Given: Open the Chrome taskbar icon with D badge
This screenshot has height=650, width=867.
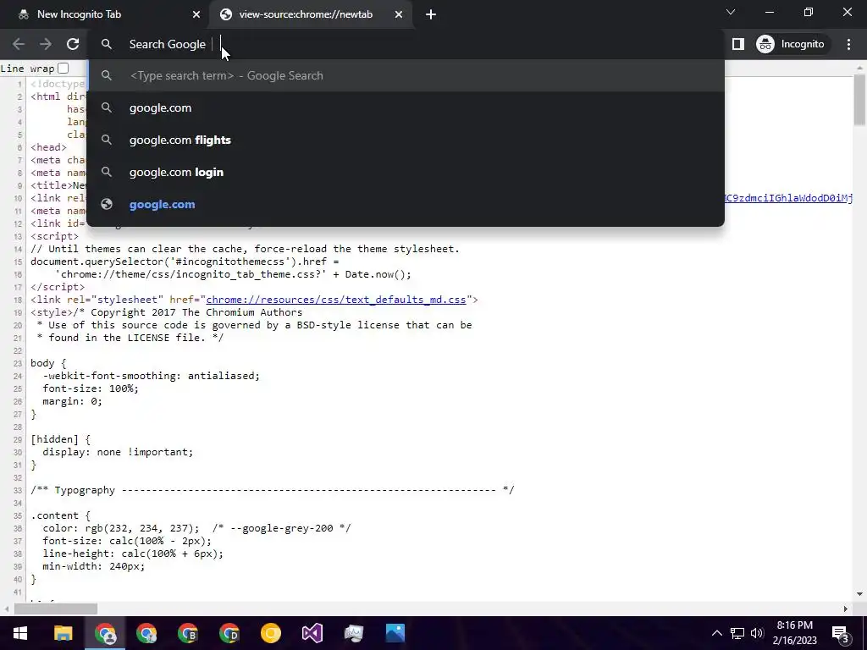Looking at the screenshot, I should tap(229, 633).
